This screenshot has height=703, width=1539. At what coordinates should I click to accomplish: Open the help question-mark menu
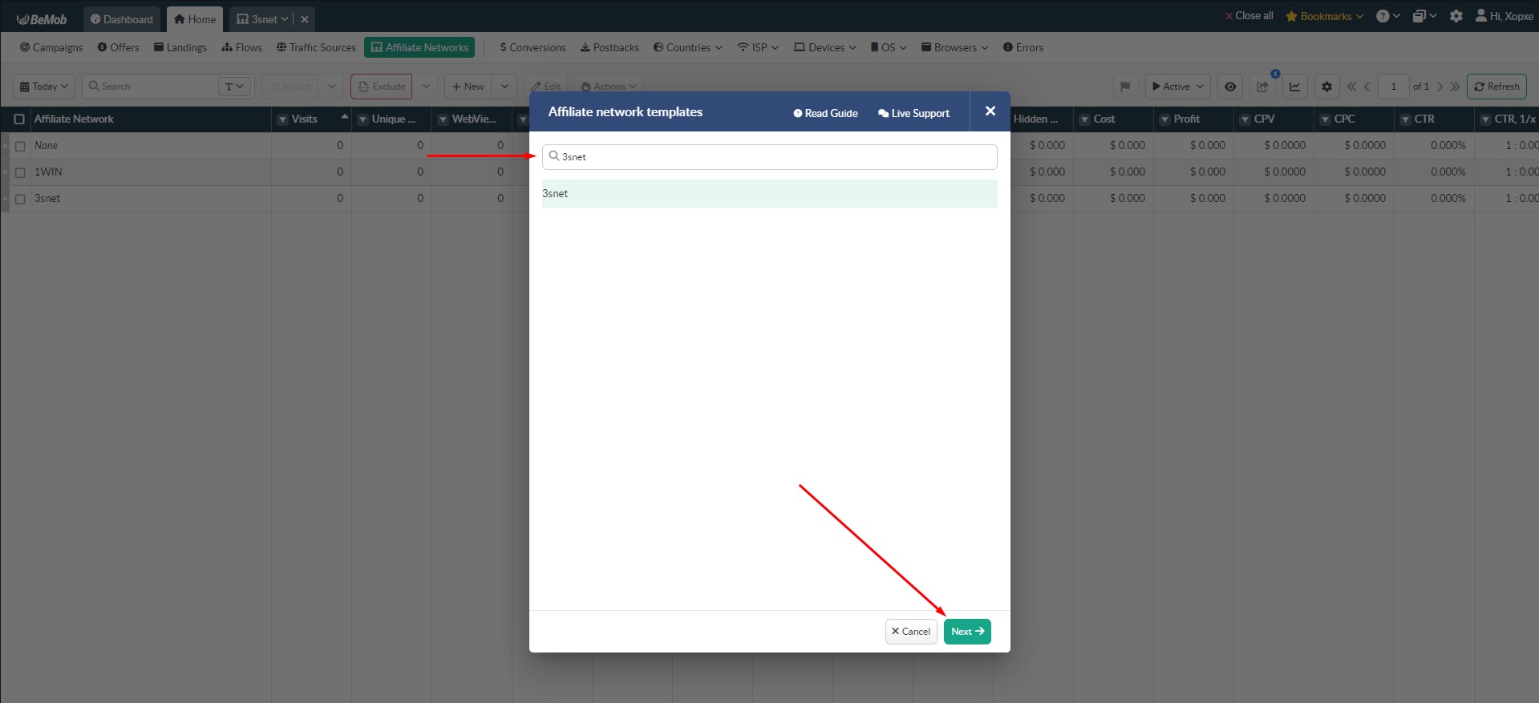tap(1388, 16)
